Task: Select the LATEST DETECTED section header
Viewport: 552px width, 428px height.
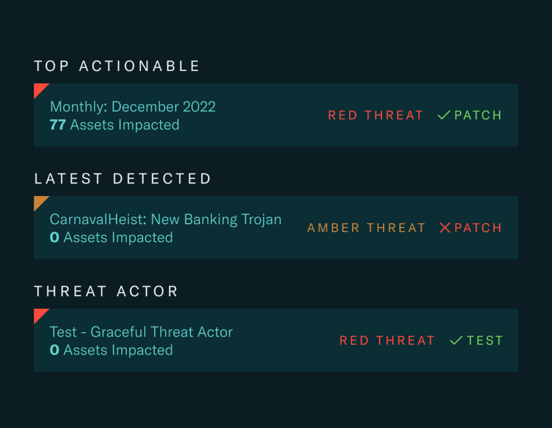Action: pyautogui.click(x=122, y=179)
